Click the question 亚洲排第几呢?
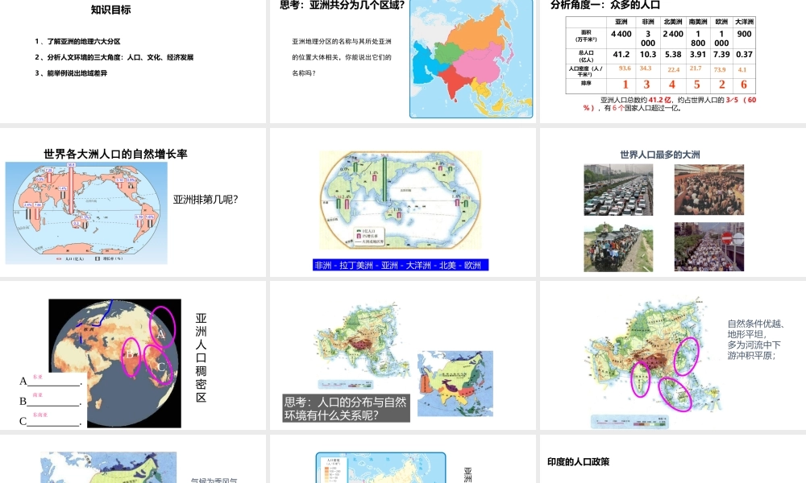This screenshot has height=483, width=806. pos(205,200)
